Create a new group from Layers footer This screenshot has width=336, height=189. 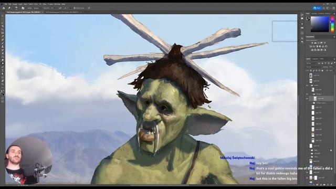324,185
